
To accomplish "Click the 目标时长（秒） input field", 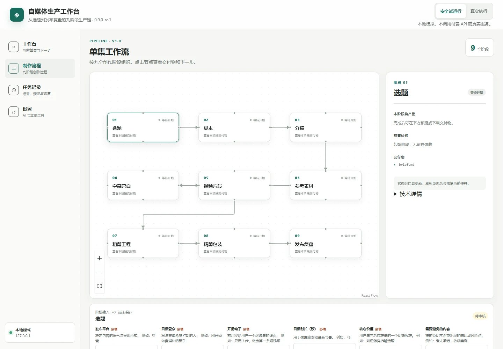I will [x=325, y=346].
